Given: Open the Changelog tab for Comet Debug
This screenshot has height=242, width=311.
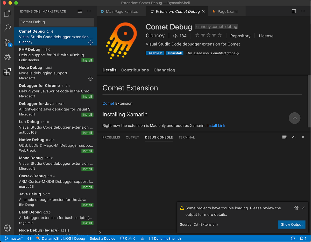Looking at the screenshot, I should coord(164,70).
